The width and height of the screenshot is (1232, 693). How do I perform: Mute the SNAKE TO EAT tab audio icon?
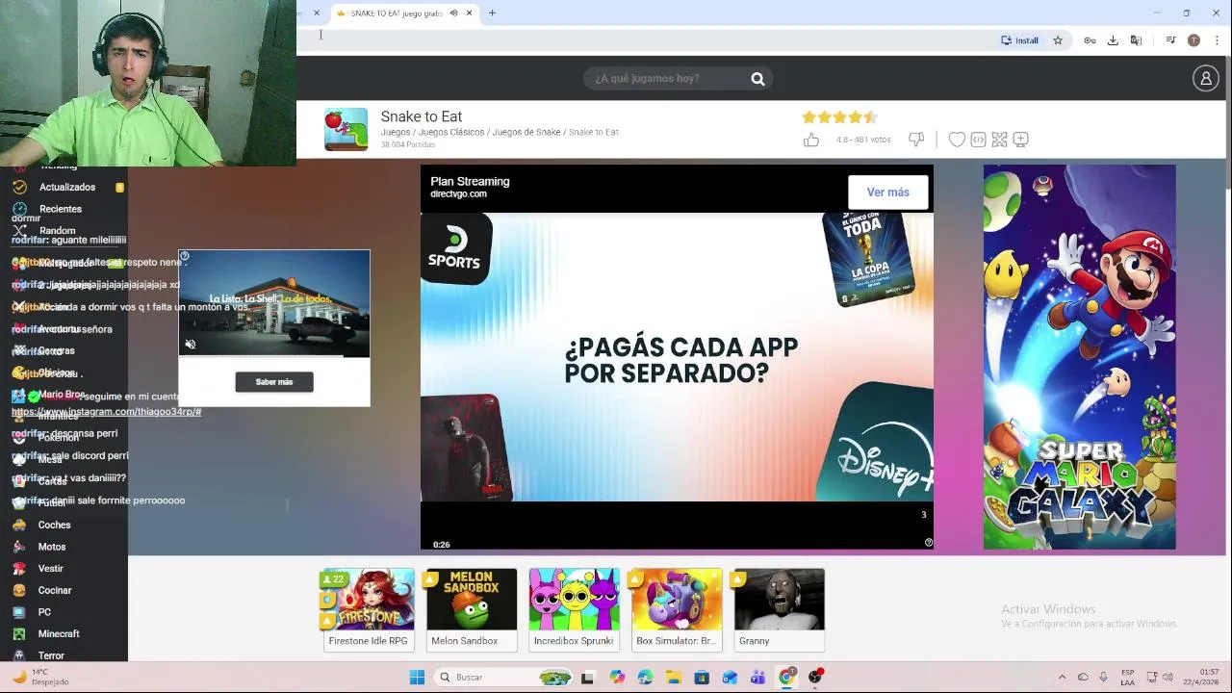(453, 13)
